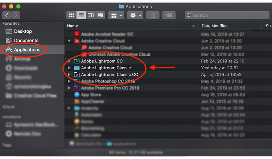This screenshot has width=272, height=159.
Task: Switch to column view
Action: coord(91,15)
